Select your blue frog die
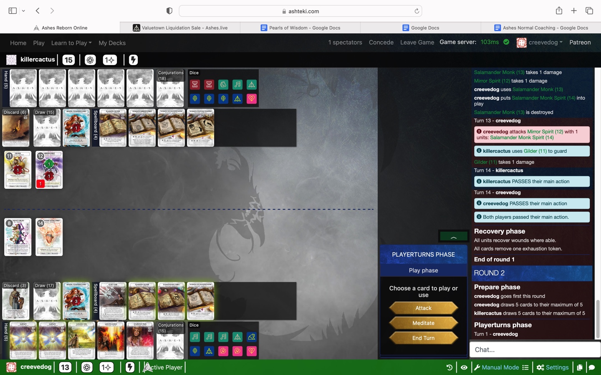The width and height of the screenshot is (601, 375). (252, 337)
